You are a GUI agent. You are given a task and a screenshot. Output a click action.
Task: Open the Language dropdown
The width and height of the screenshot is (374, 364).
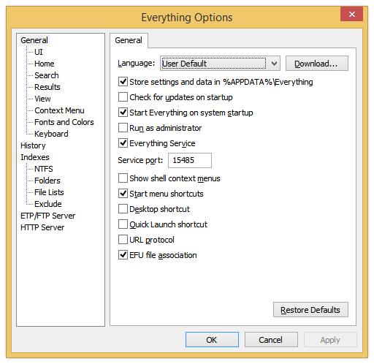(220, 64)
